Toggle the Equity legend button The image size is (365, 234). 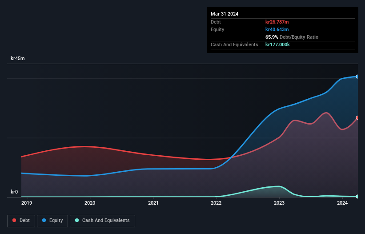(x=52, y=221)
